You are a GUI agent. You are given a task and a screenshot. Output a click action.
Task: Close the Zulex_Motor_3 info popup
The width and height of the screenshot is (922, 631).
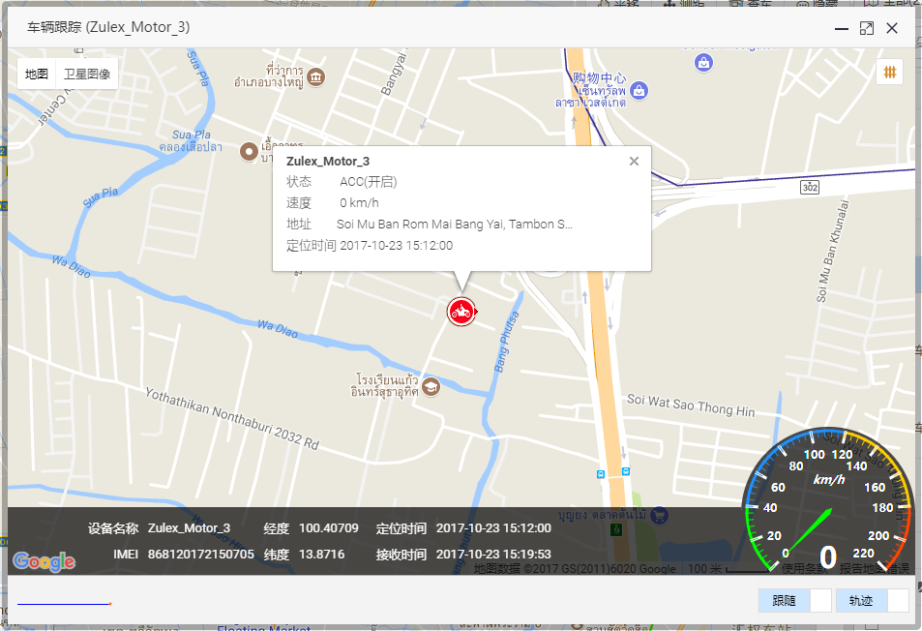pyautogui.click(x=634, y=161)
